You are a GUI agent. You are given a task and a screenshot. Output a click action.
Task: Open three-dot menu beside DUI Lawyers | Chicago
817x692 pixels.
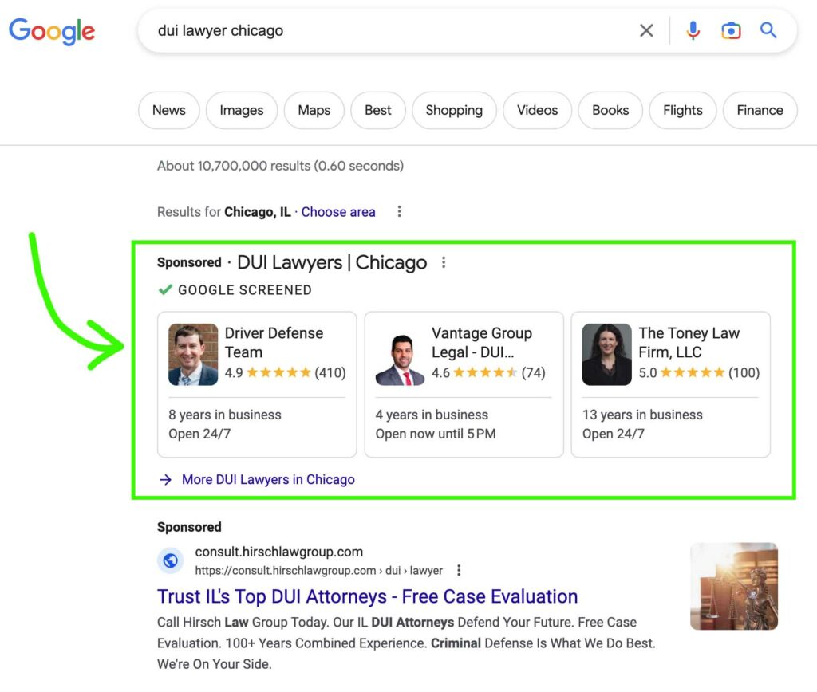tap(444, 262)
